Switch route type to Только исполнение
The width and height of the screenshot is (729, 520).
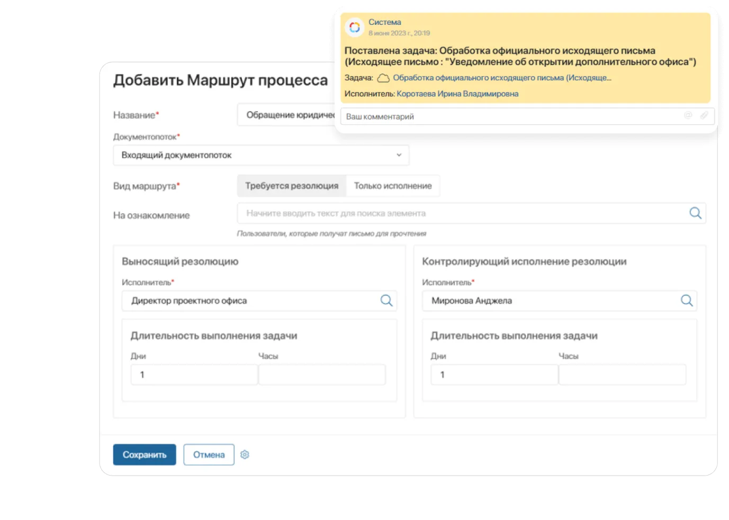pos(393,186)
